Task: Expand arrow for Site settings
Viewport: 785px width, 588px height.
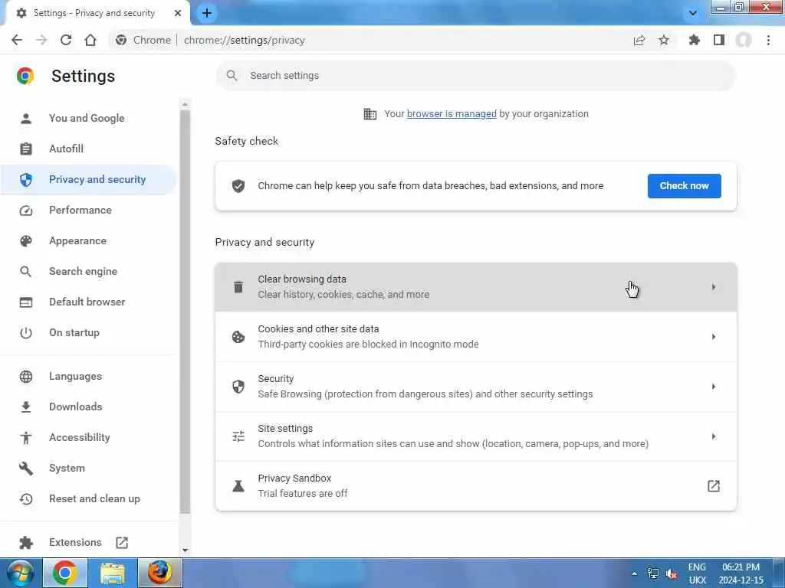Action: 714,436
